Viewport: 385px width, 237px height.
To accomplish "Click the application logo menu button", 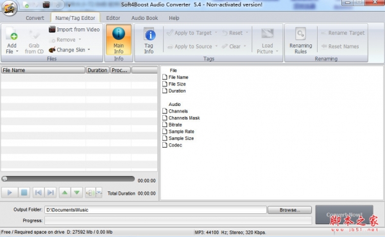I will 10,8.
